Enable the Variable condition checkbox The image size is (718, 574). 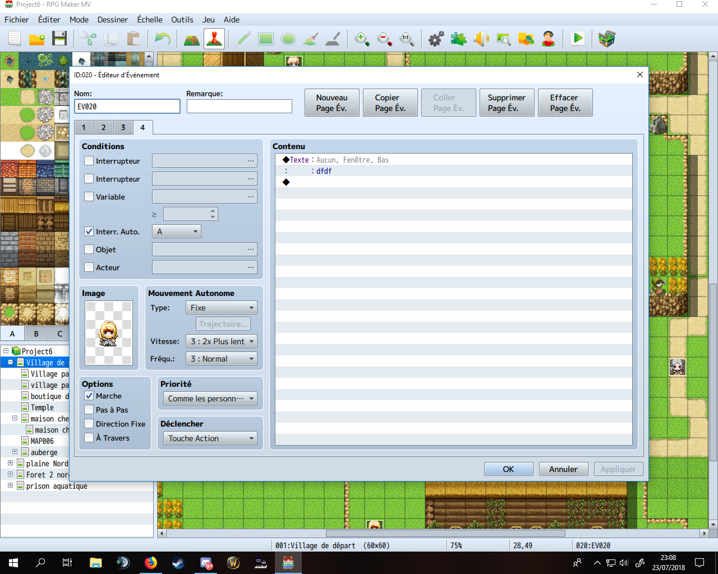[89, 197]
